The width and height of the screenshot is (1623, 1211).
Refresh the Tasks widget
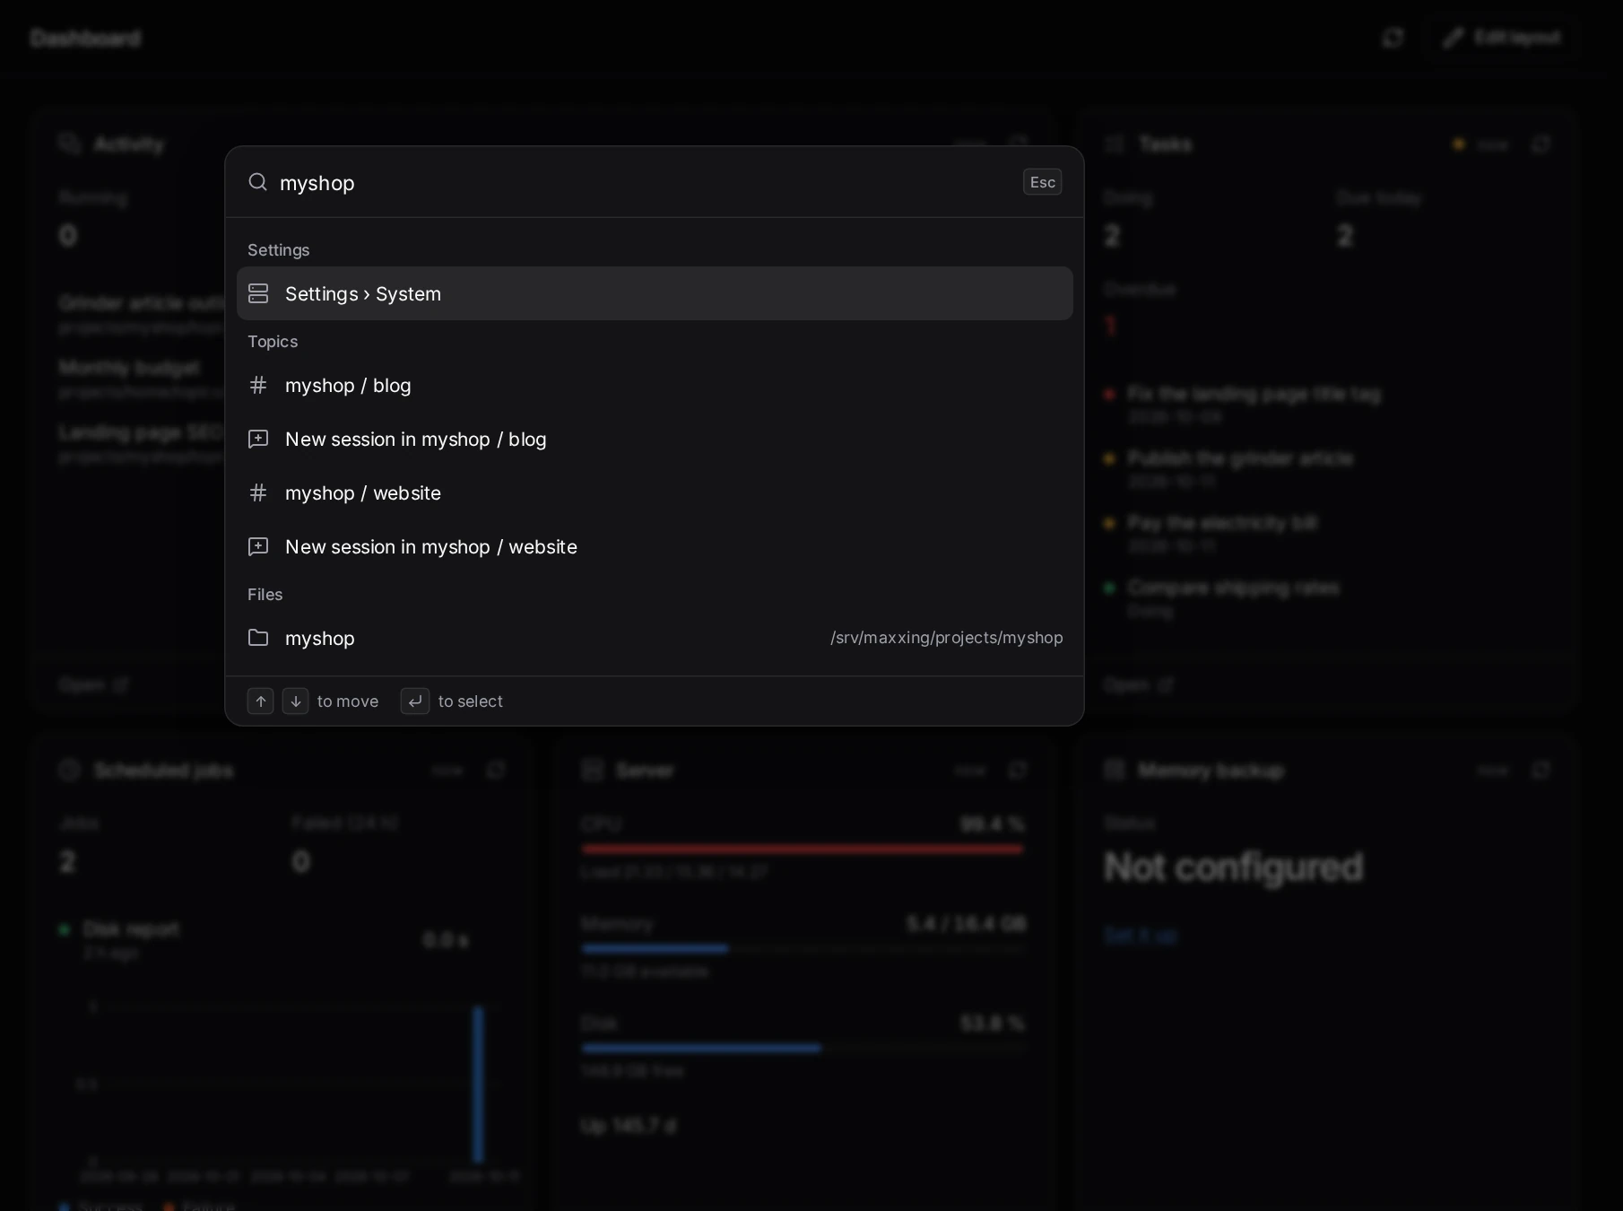1541,144
